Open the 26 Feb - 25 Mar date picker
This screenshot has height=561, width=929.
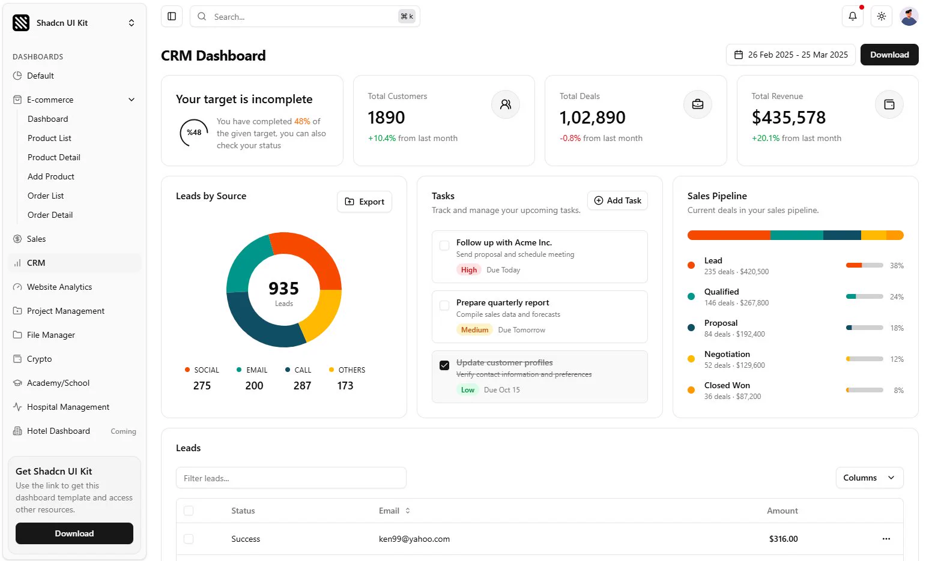(790, 55)
